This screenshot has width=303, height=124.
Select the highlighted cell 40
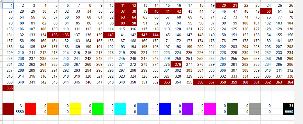point(154,12)
